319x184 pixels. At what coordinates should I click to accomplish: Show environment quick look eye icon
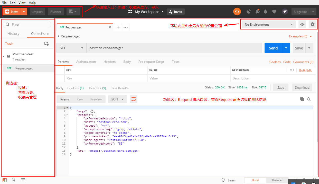coord(302,24)
